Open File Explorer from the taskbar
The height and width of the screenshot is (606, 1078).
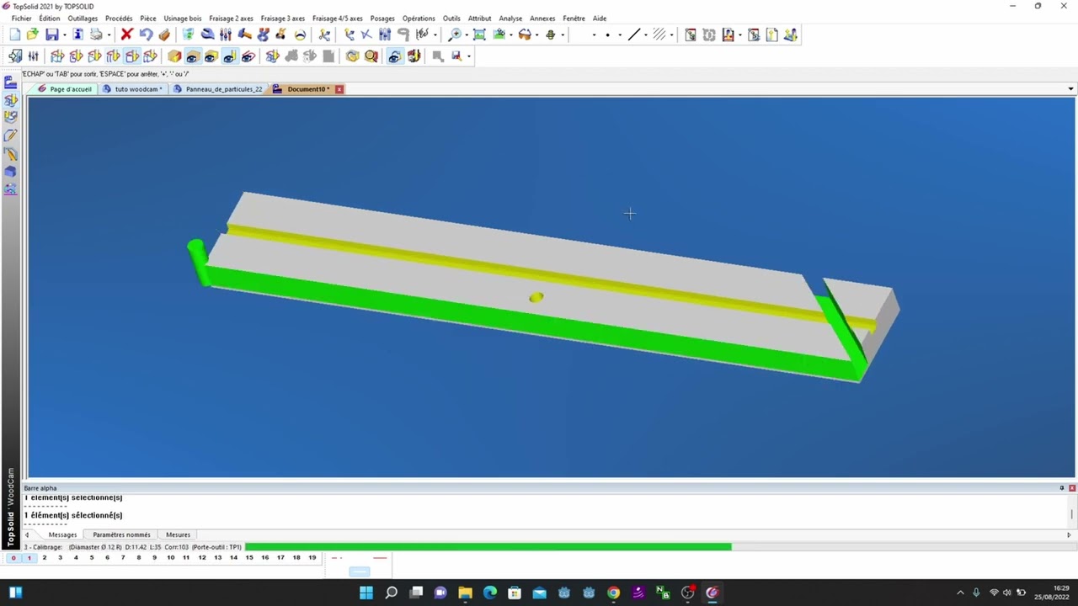tap(465, 593)
